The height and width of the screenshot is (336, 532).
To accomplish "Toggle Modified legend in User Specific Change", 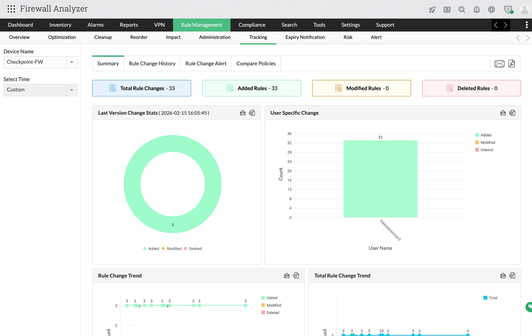I will (485, 142).
